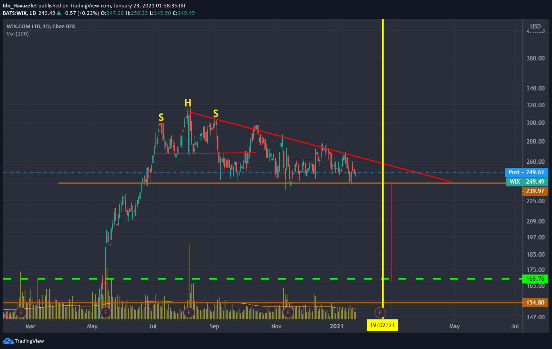Select the WIX 249.49 price label
Viewport: 552px width, 349px height.
coord(527,182)
